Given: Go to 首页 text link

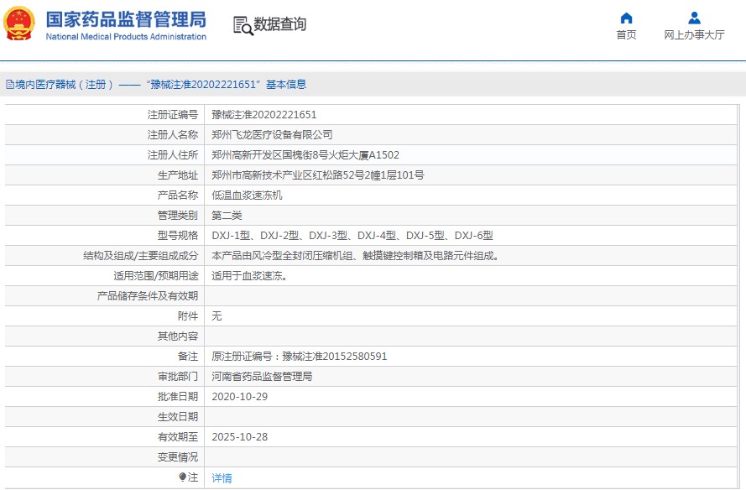Looking at the screenshot, I should pyautogui.click(x=626, y=34).
